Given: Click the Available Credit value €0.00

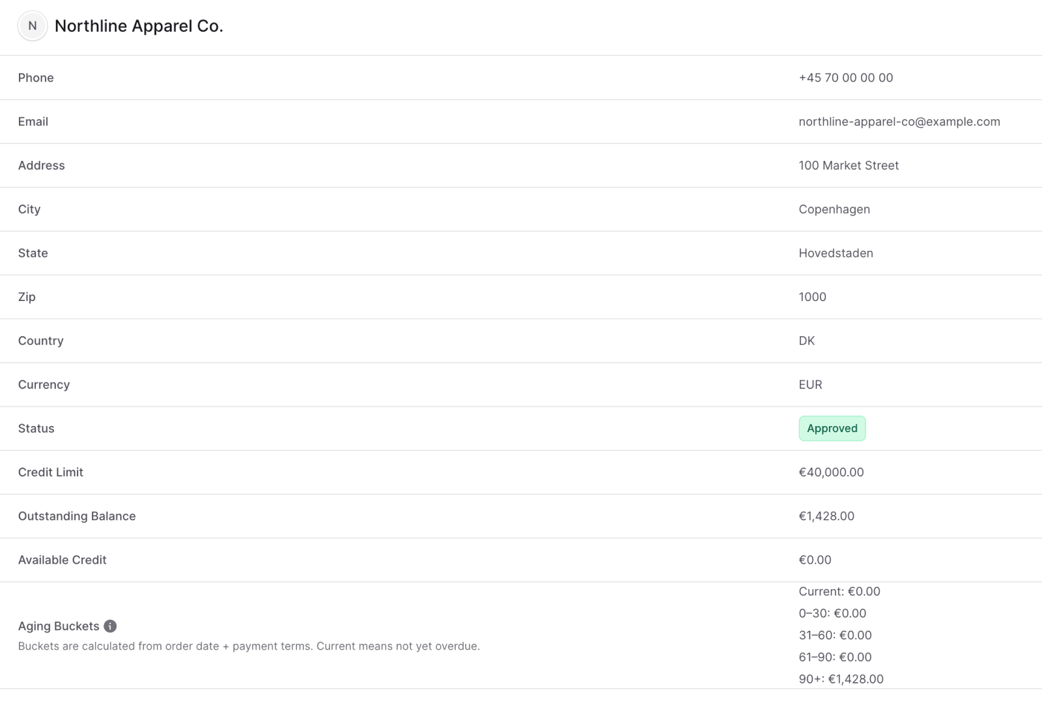Looking at the screenshot, I should coord(815,560).
